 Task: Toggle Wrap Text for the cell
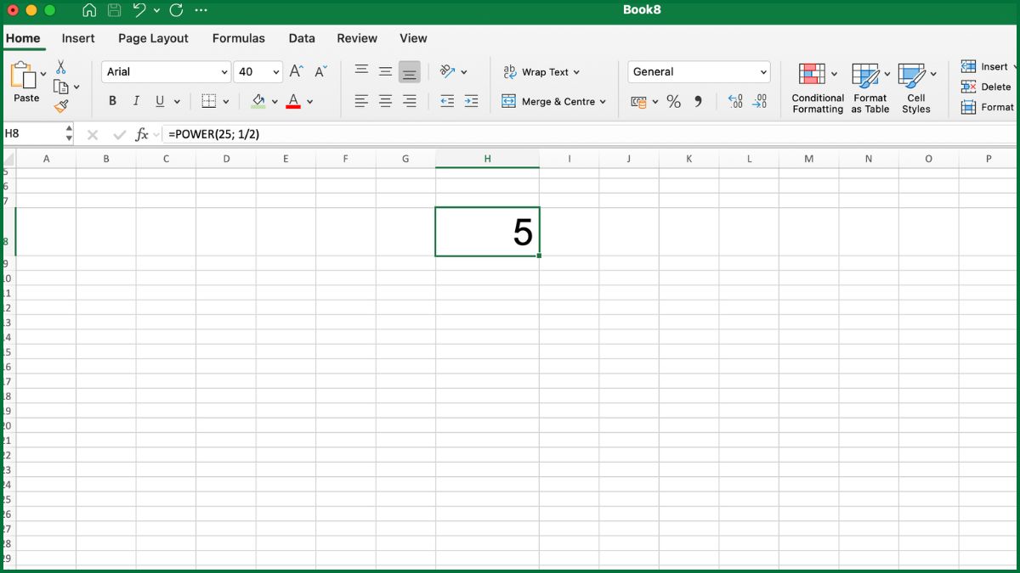pyautogui.click(x=542, y=72)
